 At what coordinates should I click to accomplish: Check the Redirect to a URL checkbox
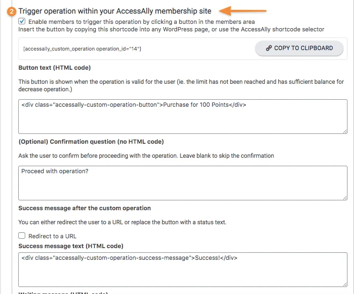(22, 236)
